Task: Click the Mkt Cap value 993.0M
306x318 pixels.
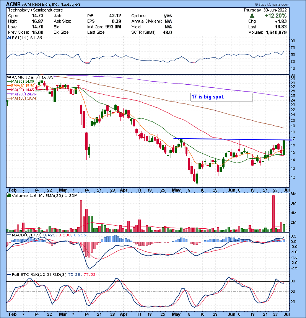Action: click(x=113, y=27)
